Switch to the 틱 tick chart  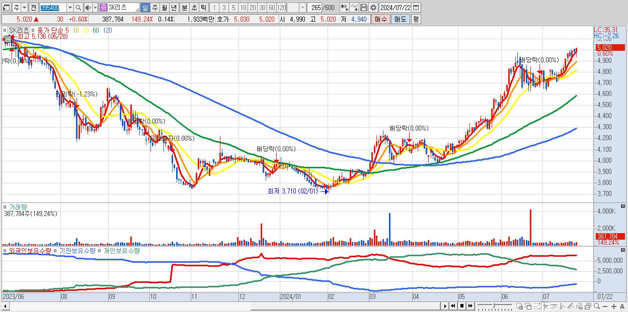[x=203, y=8]
